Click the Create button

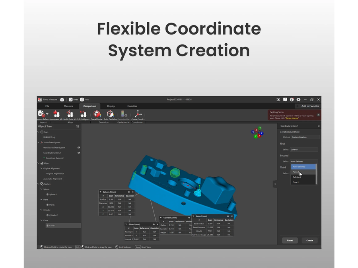(309, 241)
